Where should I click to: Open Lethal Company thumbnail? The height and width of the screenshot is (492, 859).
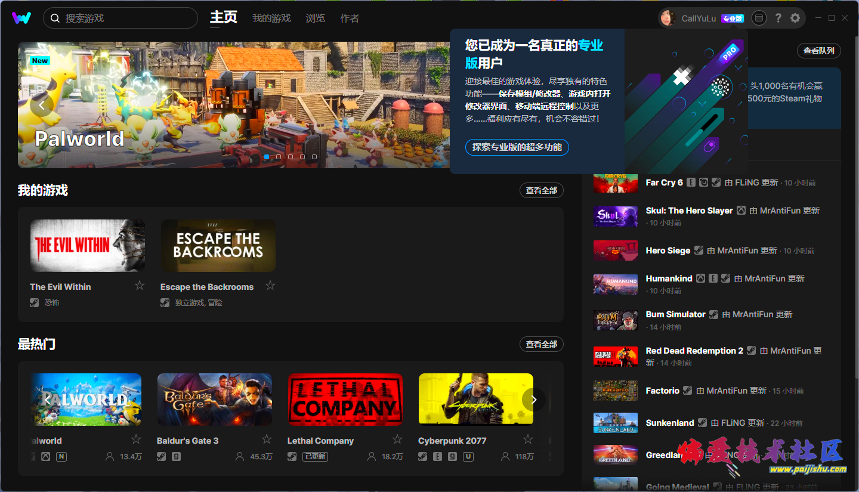tap(345, 400)
